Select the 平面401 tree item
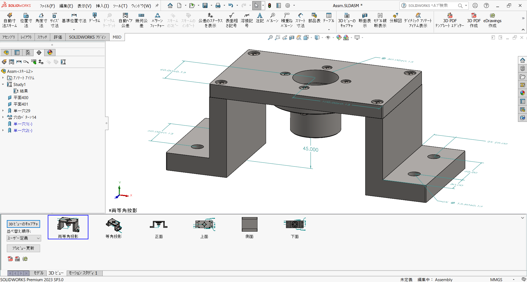Screen dimensions: 527x282 (x=21, y=104)
